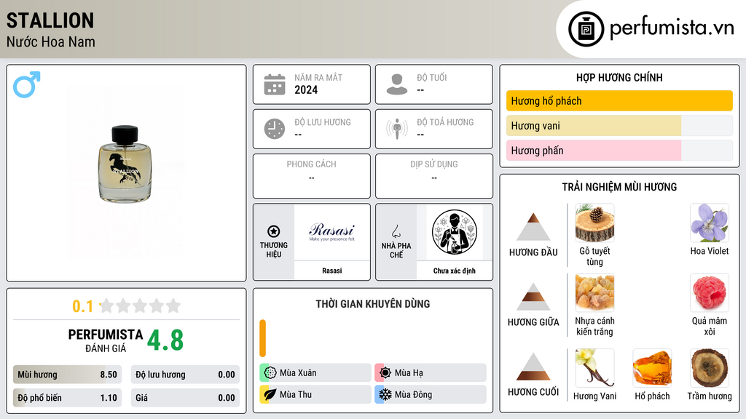Viewport: 746px width, 419px height.
Task: Select the Nhựa cánh kiến trắng note image
Action: pyautogui.click(x=594, y=292)
